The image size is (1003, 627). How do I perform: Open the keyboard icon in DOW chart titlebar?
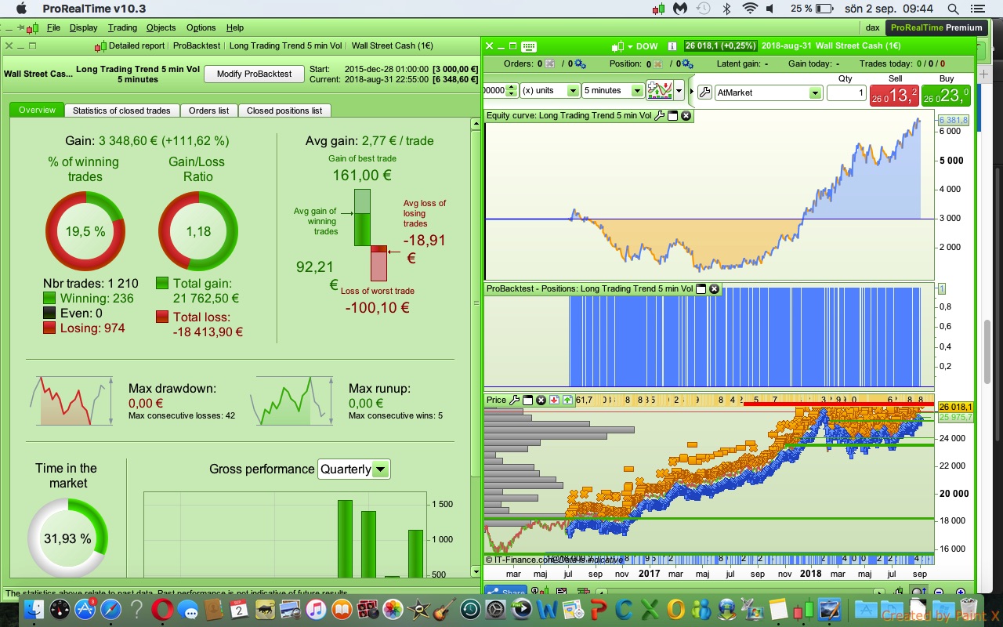click(529, 46)
